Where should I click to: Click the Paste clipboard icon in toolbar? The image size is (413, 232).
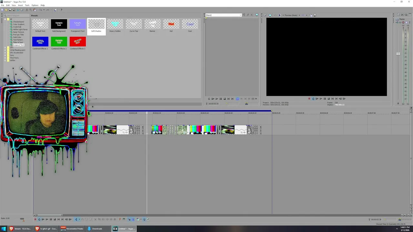tap(35, 10)
